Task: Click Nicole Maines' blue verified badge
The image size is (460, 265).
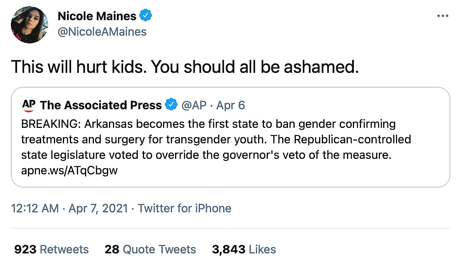Action: (x=146, y=16)
